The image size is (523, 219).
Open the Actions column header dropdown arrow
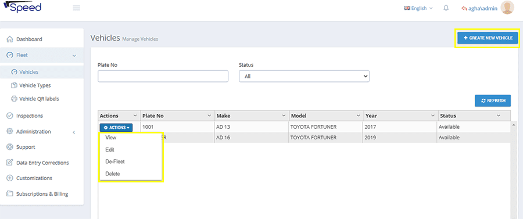coord(135,116)
